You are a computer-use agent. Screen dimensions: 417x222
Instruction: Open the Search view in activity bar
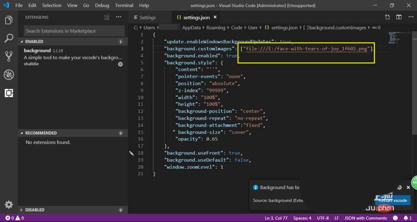click(9, 38)
